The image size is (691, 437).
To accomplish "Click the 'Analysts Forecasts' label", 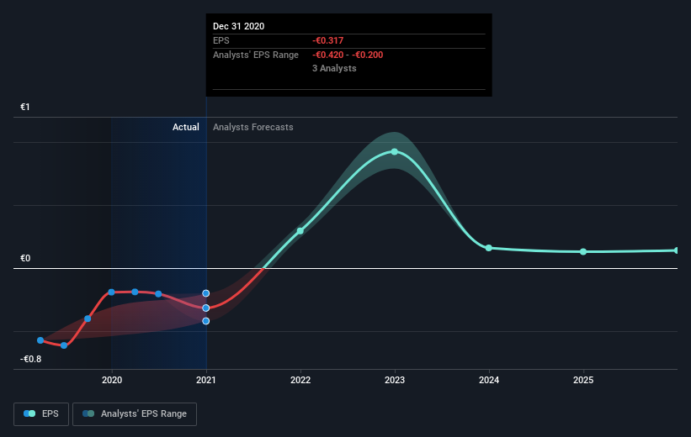I will (253, 127).
